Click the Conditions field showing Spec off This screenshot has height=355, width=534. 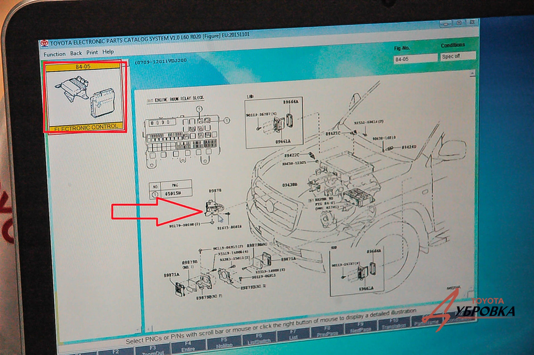(x=458, y=56)
